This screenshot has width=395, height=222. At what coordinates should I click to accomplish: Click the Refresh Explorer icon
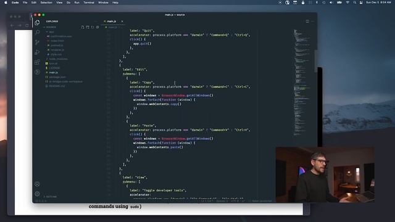click(x=93, y=27)
